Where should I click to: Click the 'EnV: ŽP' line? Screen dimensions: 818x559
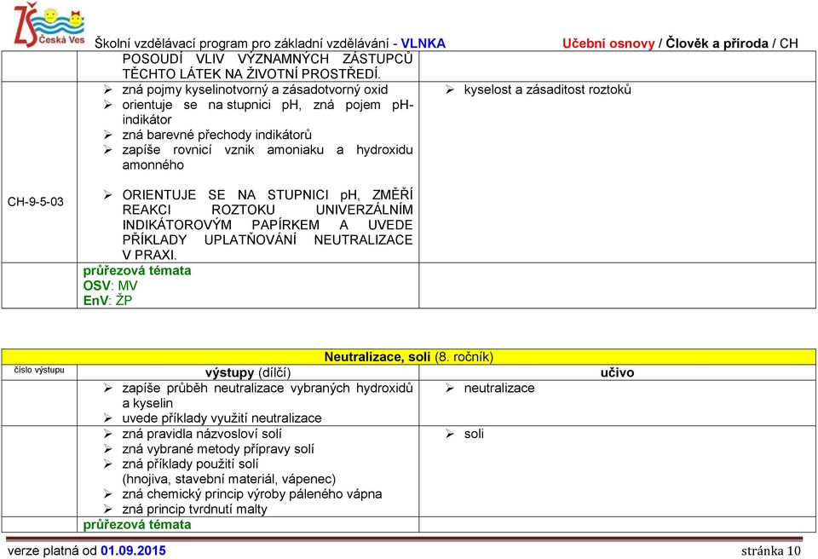click(107, 301)
